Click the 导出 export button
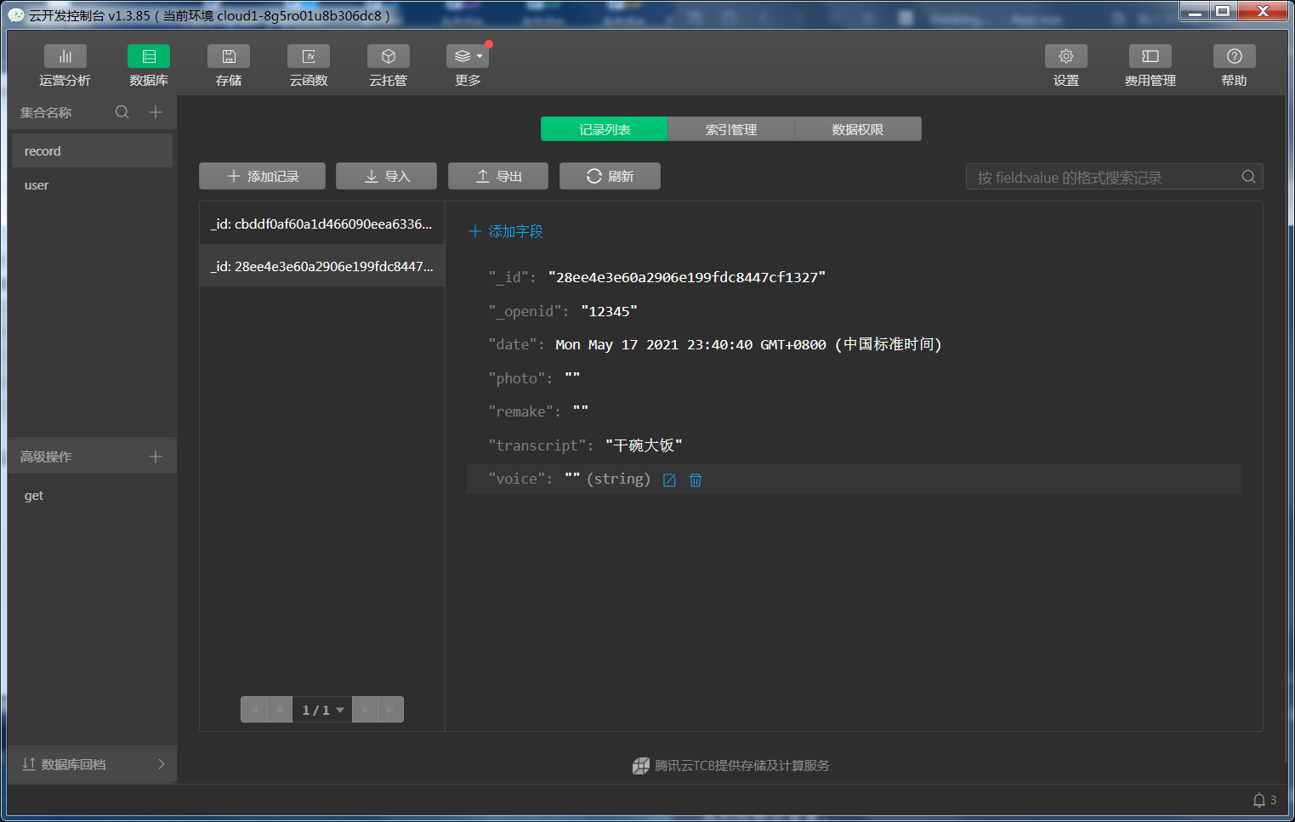The width and height of the screenshot is (1295, 822). pos(498,176)
